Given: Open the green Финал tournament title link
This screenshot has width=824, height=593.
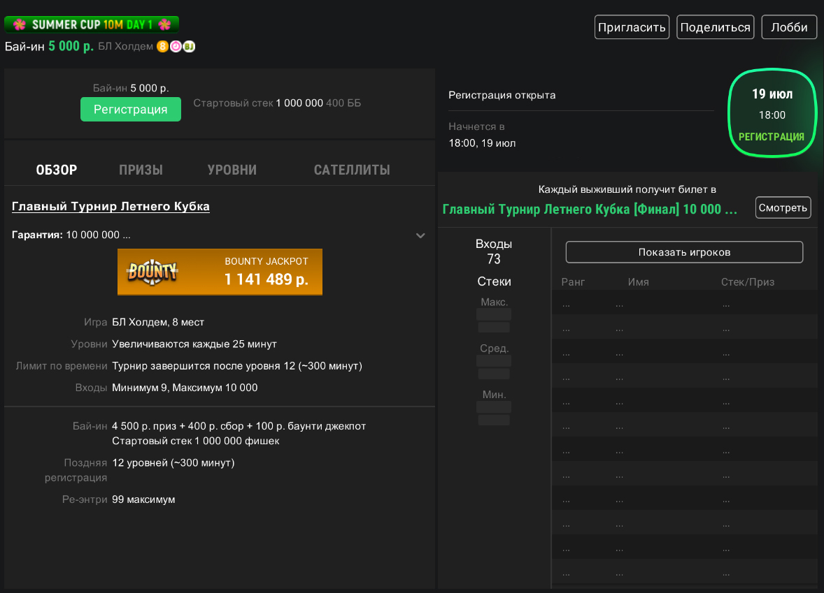Looking at the screenshot, I should (590, 210).
